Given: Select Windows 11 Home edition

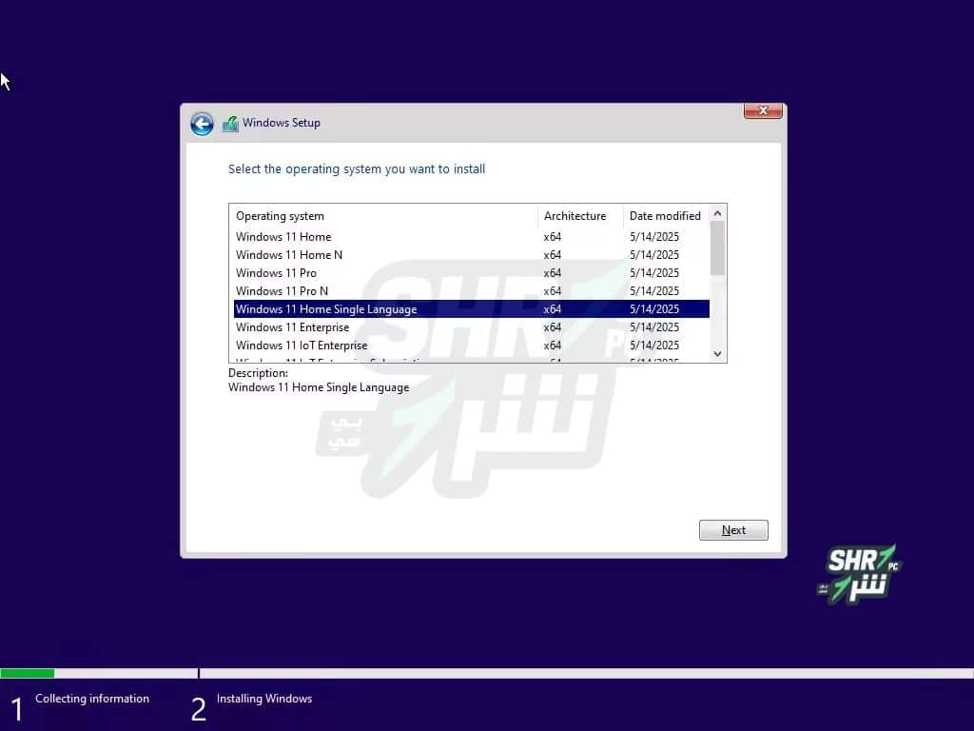Looking at the screenshot, I should coord(471,237).
